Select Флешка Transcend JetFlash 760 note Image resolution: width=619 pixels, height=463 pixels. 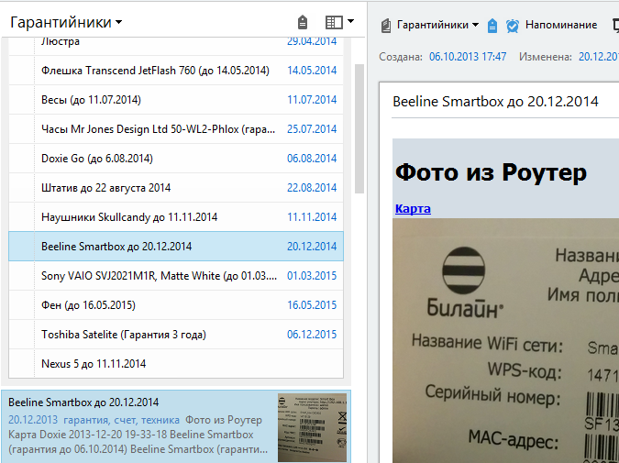176,71
